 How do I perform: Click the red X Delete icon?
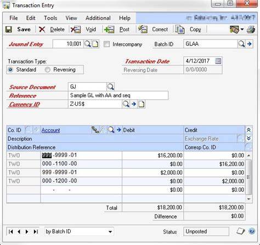point(42,30)
